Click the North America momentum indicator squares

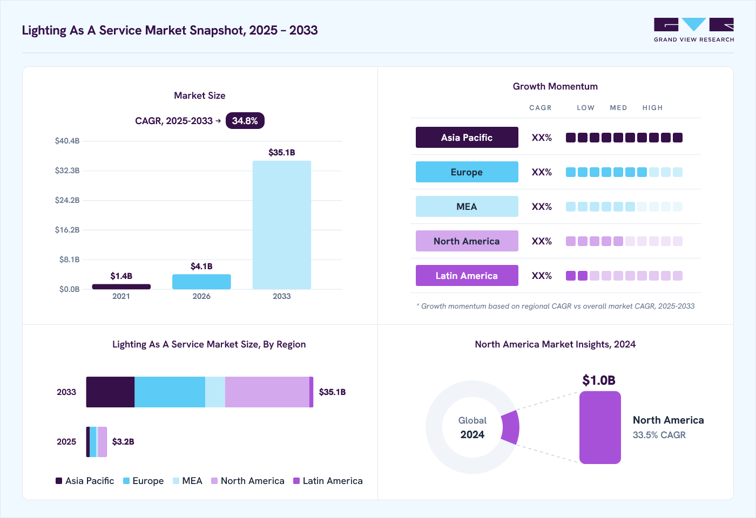(624, 241)
